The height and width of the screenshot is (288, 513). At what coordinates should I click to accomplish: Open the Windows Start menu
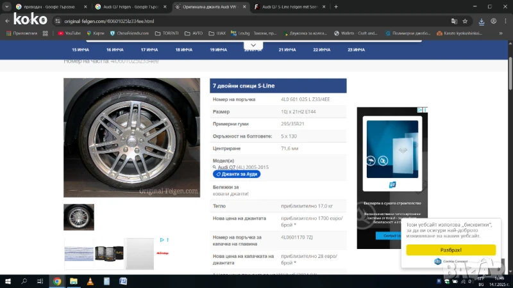tap(7, 281)
